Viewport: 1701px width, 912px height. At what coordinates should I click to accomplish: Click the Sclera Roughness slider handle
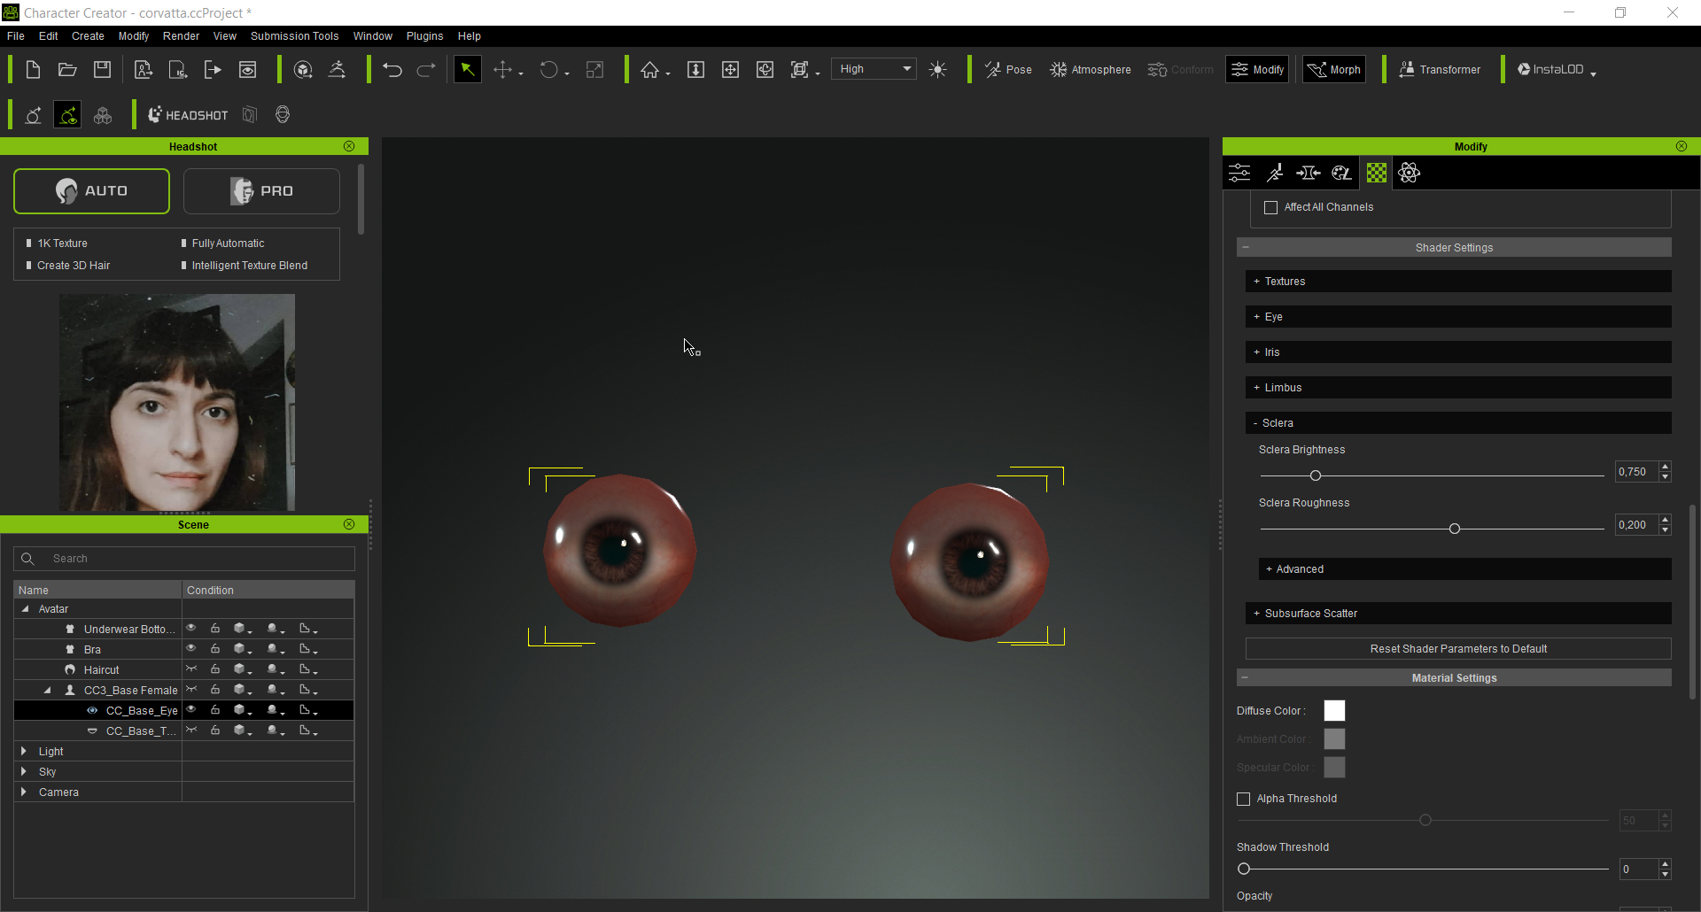1455,529
